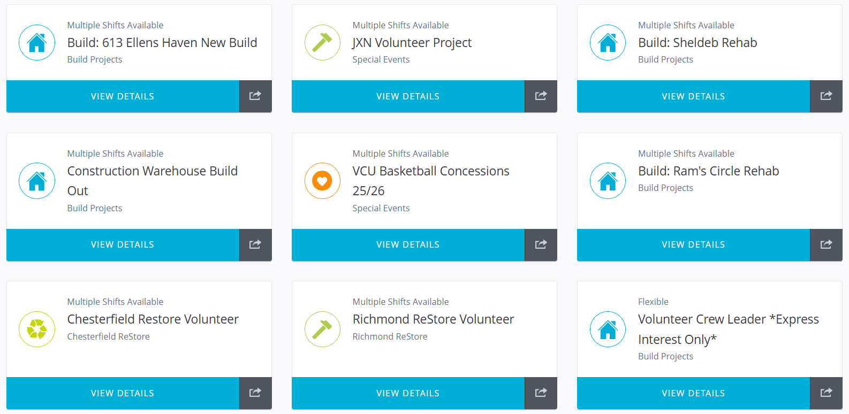Share the Chesterfield Restore Volunteer opportunity
The width and height of the screenshot is (849, 414).
click(255, 393)
